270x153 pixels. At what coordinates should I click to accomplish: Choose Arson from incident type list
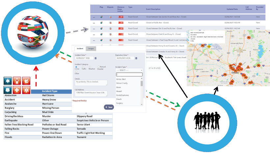tap(119, 87)
